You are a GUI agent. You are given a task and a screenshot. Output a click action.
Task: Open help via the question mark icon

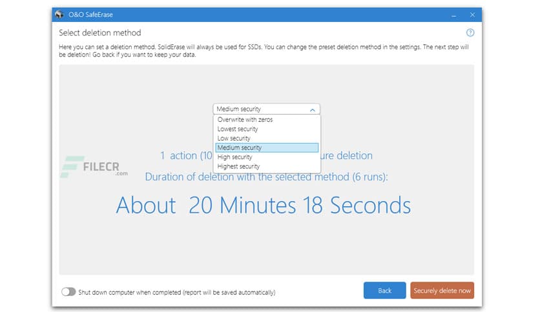click(x=470, y=33)
